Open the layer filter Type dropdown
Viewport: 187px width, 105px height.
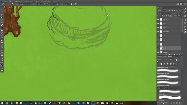(x=162, y=10)
